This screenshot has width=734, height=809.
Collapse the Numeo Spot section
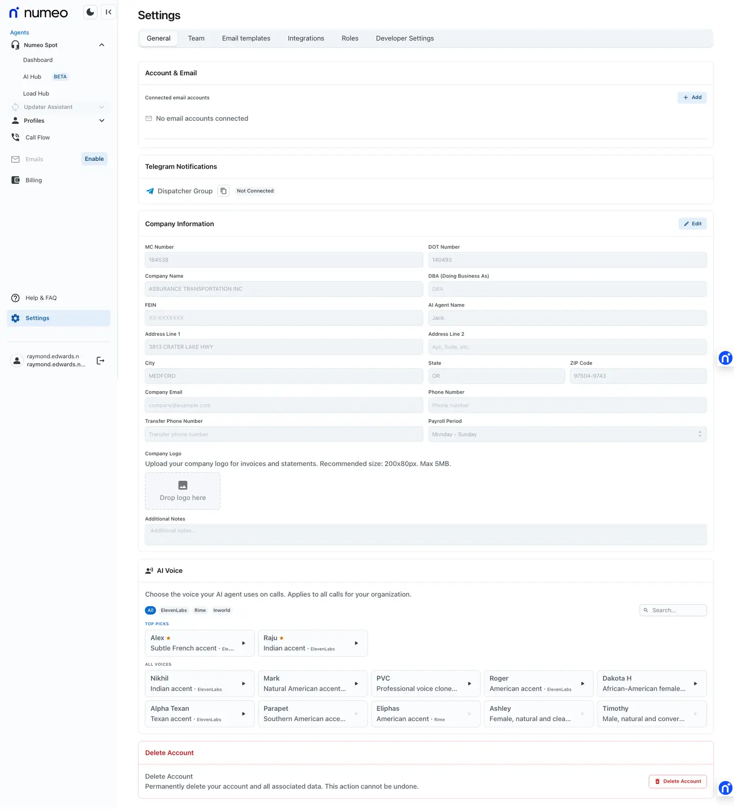[x=102, y=45]
